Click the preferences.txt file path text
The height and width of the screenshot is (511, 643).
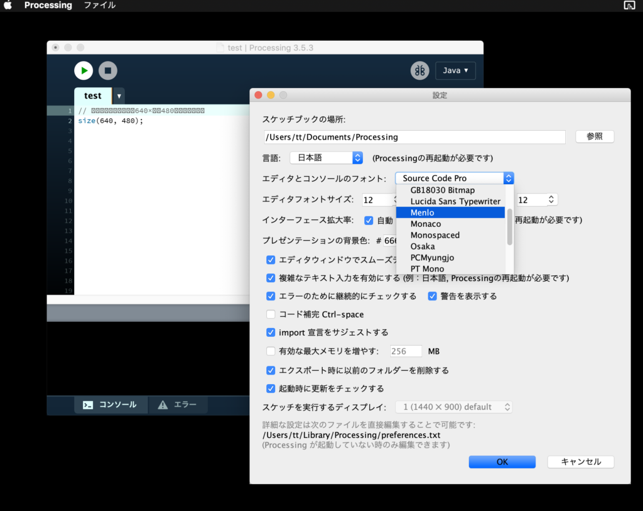351,435
